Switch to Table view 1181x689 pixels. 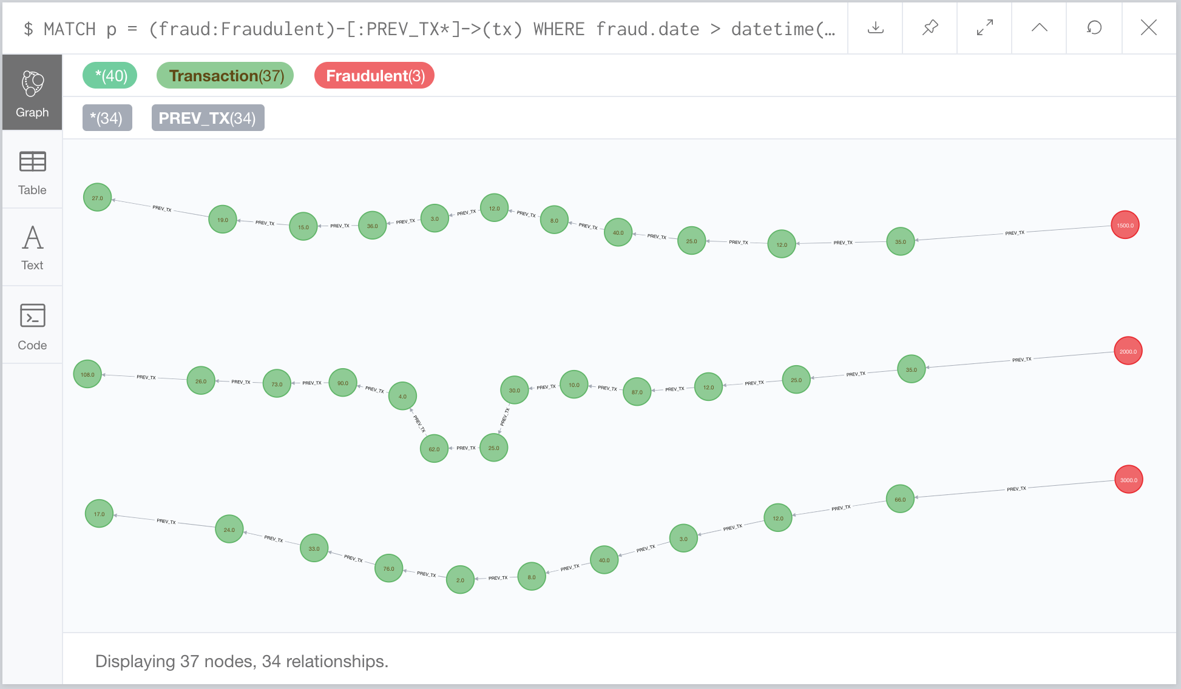32,173
